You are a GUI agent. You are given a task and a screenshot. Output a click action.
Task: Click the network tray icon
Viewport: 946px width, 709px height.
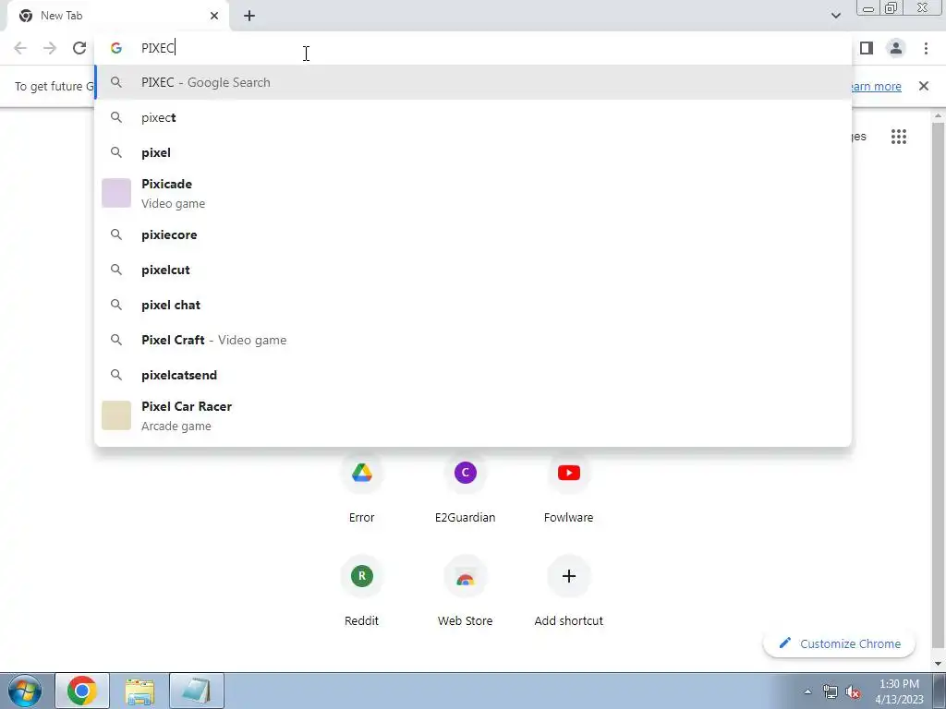coord(831,691)
